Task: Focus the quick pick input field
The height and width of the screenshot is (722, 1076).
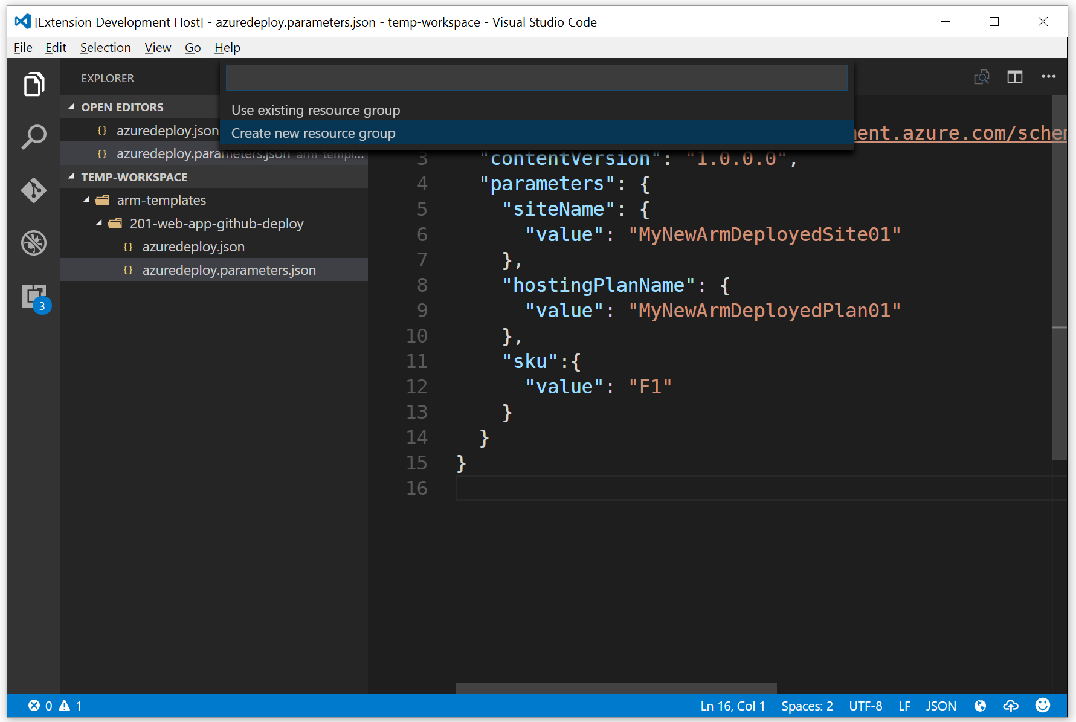Action: (x=536, y=78)
